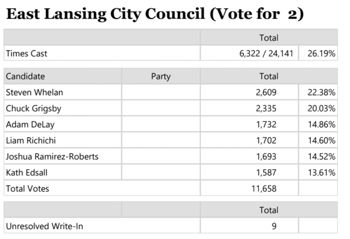This screenshot has width=350, height=239.
Task: Select candidate name Steven Whelan
Action: click(34, 92)
